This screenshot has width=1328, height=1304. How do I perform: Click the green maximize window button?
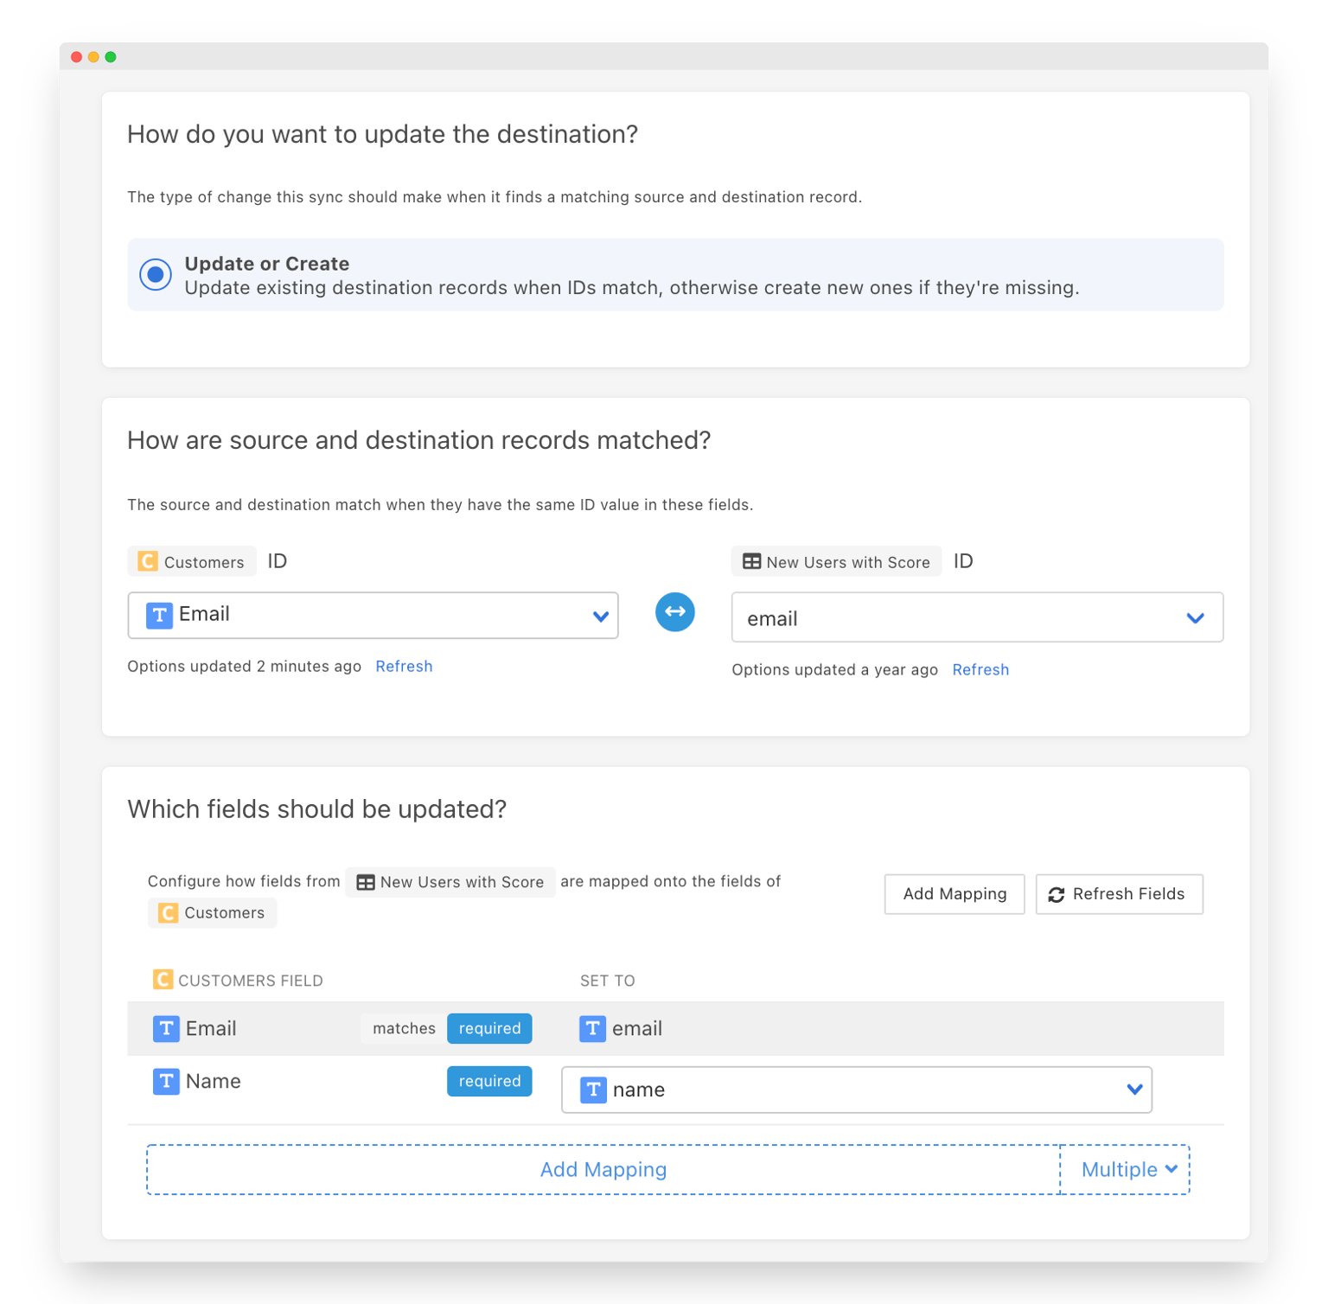point(111,57)
